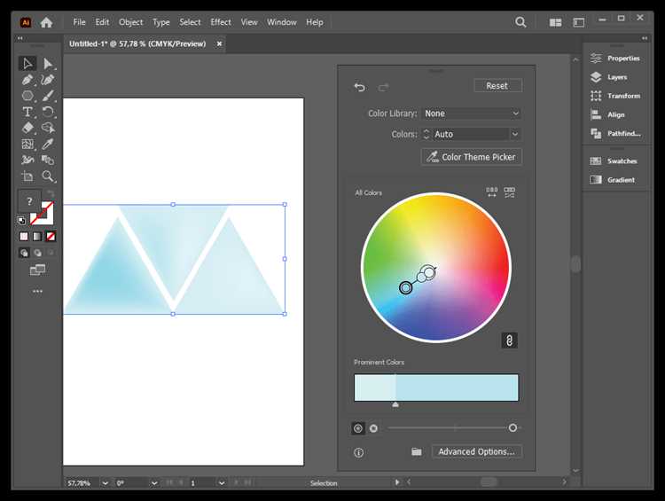The height and width of the screenshot is (501, 665).
Task: Select the Type tool
Action: (x=27, y=112)
